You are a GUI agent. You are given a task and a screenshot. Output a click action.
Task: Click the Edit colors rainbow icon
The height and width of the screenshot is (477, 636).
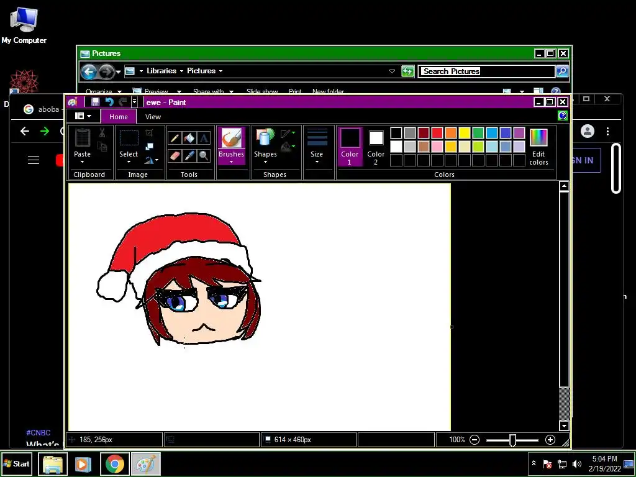click(538, 138)
